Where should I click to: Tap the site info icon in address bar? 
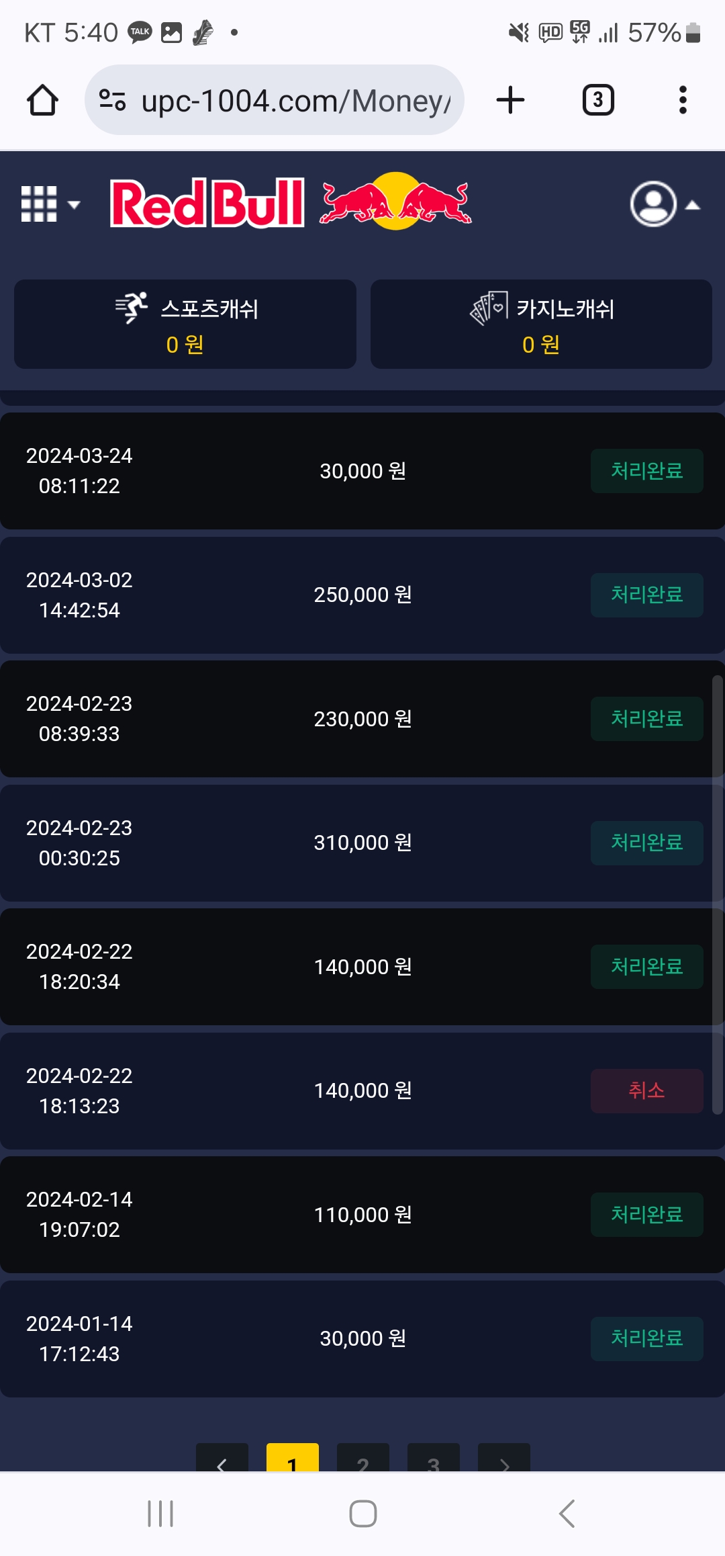[x=112, y=100]
